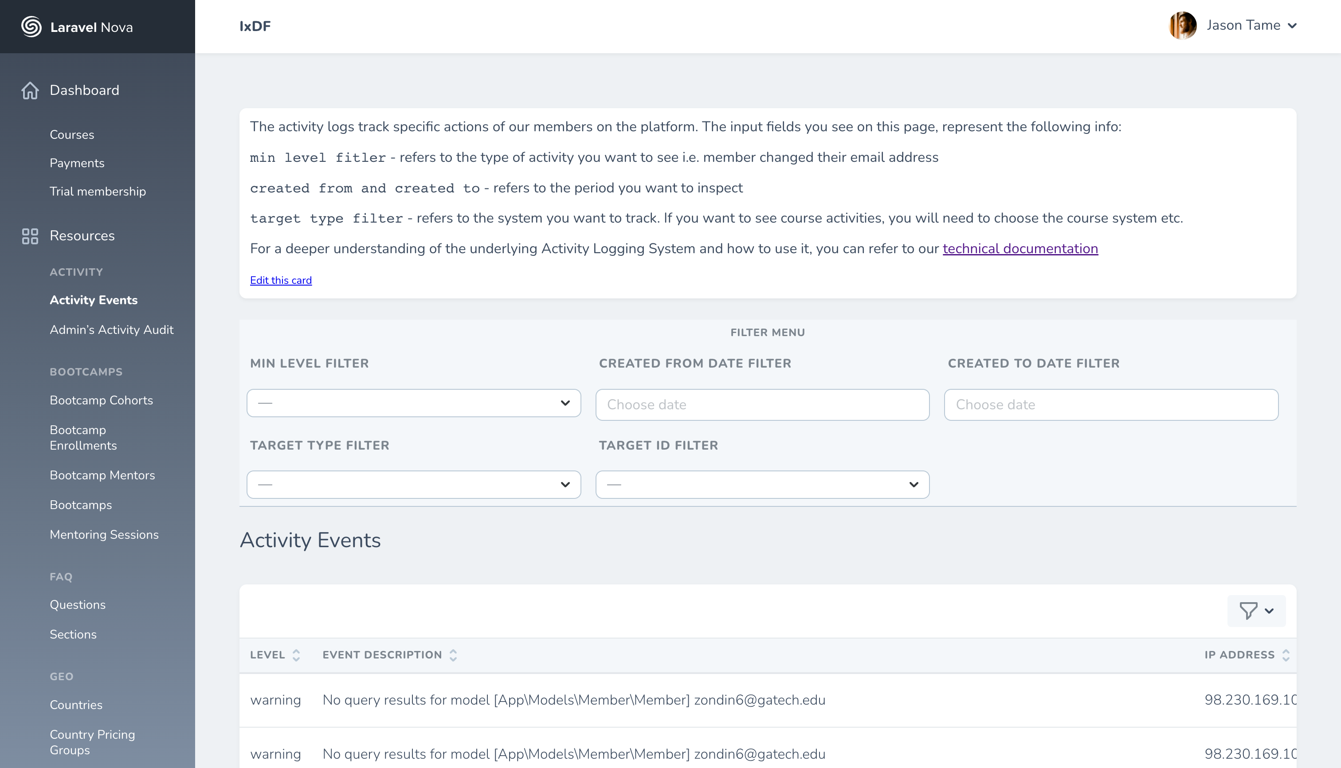
Task: Click Jason Tame's profile avatar
Action: pyautogui.click(x=1182, y=25)
